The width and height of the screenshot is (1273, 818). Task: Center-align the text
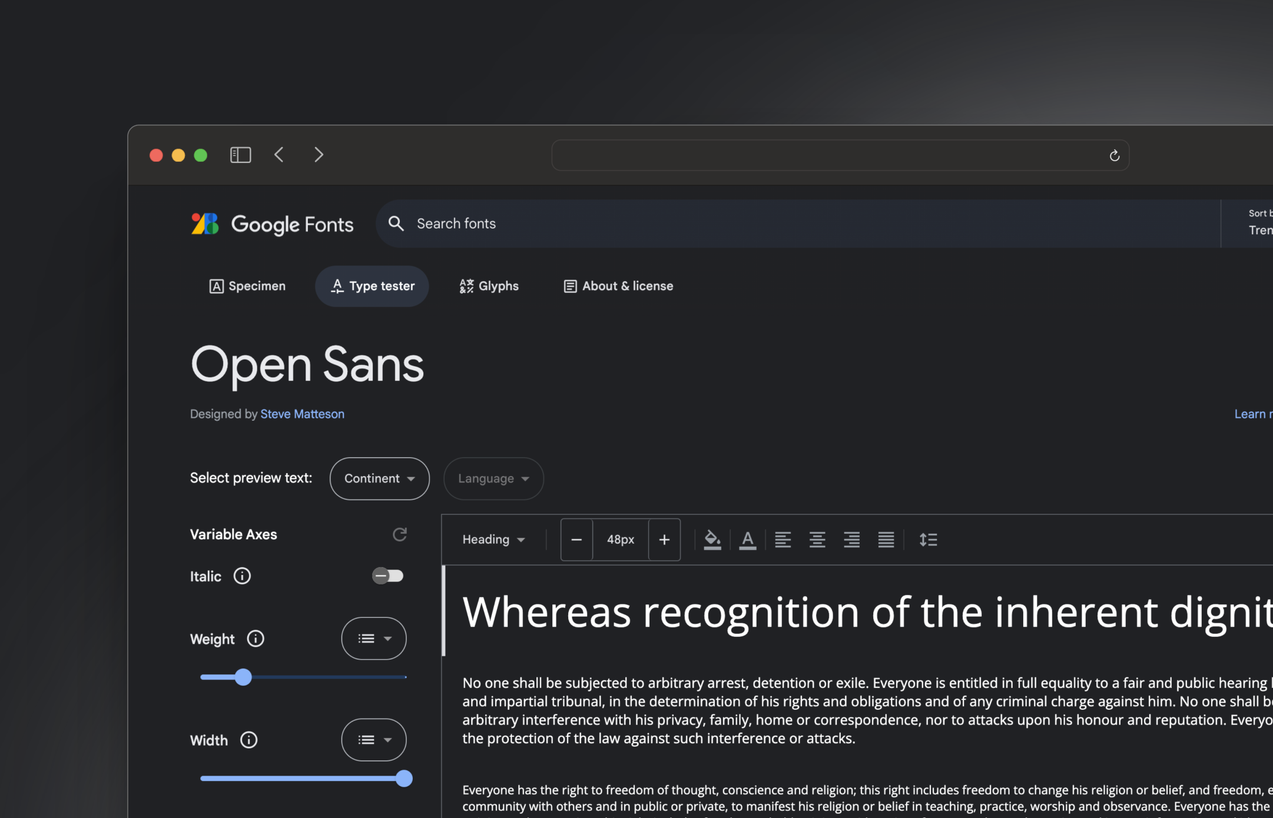(x=817, y=540)
